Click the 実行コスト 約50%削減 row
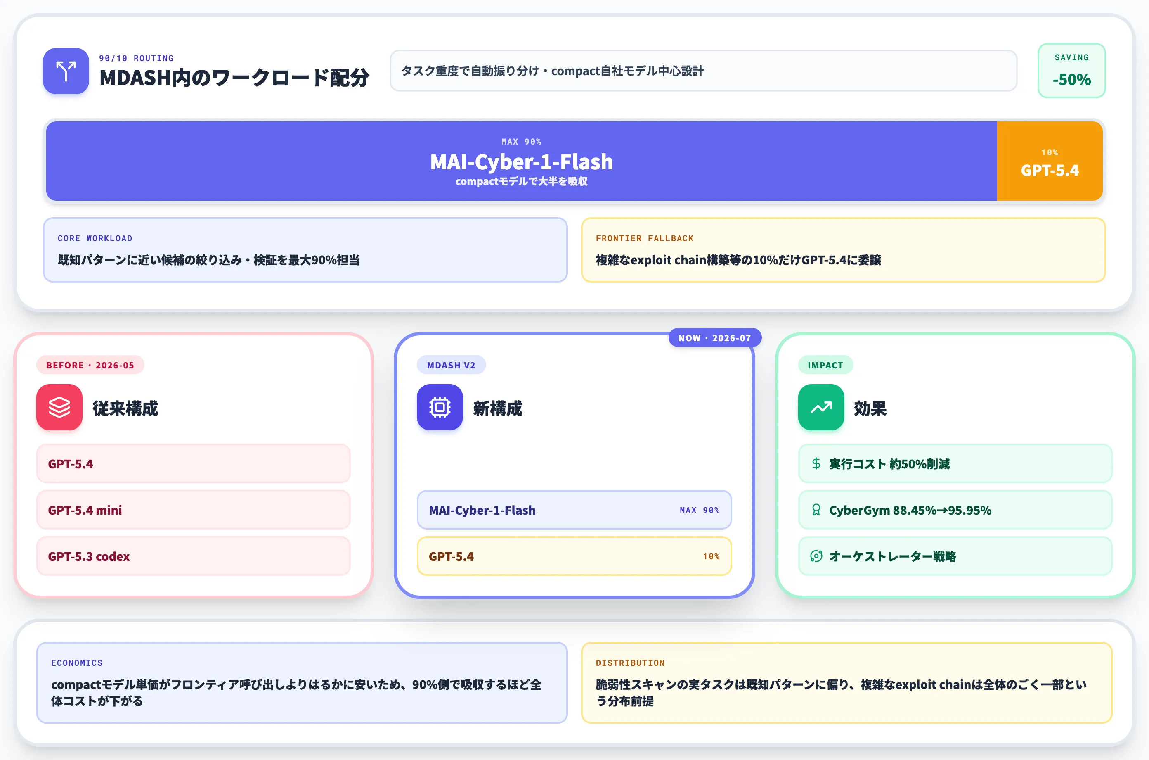Viewport: 1149px width, 760px height. pyautogui.click(x=955, y=464)
